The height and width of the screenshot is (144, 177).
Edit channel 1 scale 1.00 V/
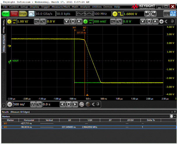25,22
